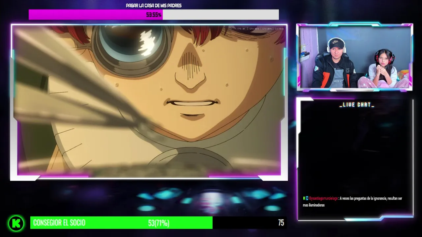The width and height of the screenshot is (422, 237).
Task: Open chat user Bysantiagomurcielago
Action: [x=323, y=198]
